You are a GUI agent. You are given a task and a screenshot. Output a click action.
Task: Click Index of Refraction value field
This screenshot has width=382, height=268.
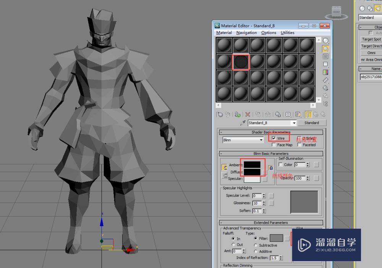tap(274, 258)
